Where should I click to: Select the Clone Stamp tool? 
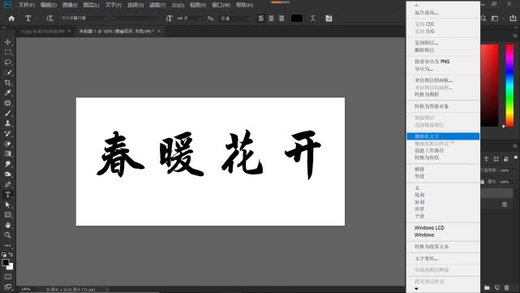pos(7,123)
